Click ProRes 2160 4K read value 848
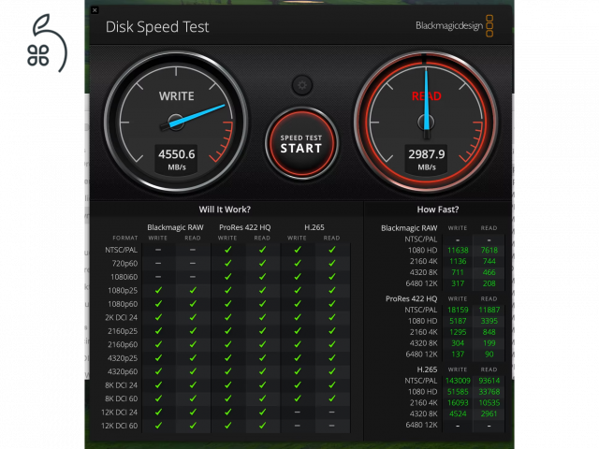599x449 pixels. (489, 332)
